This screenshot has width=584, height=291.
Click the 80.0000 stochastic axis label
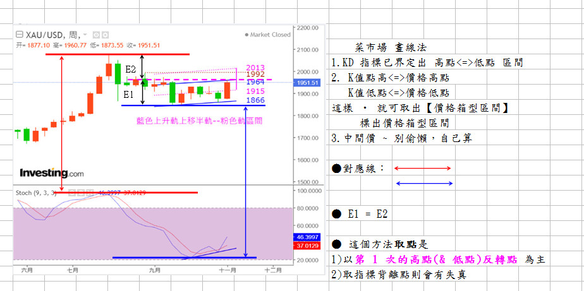click(308, 208)
